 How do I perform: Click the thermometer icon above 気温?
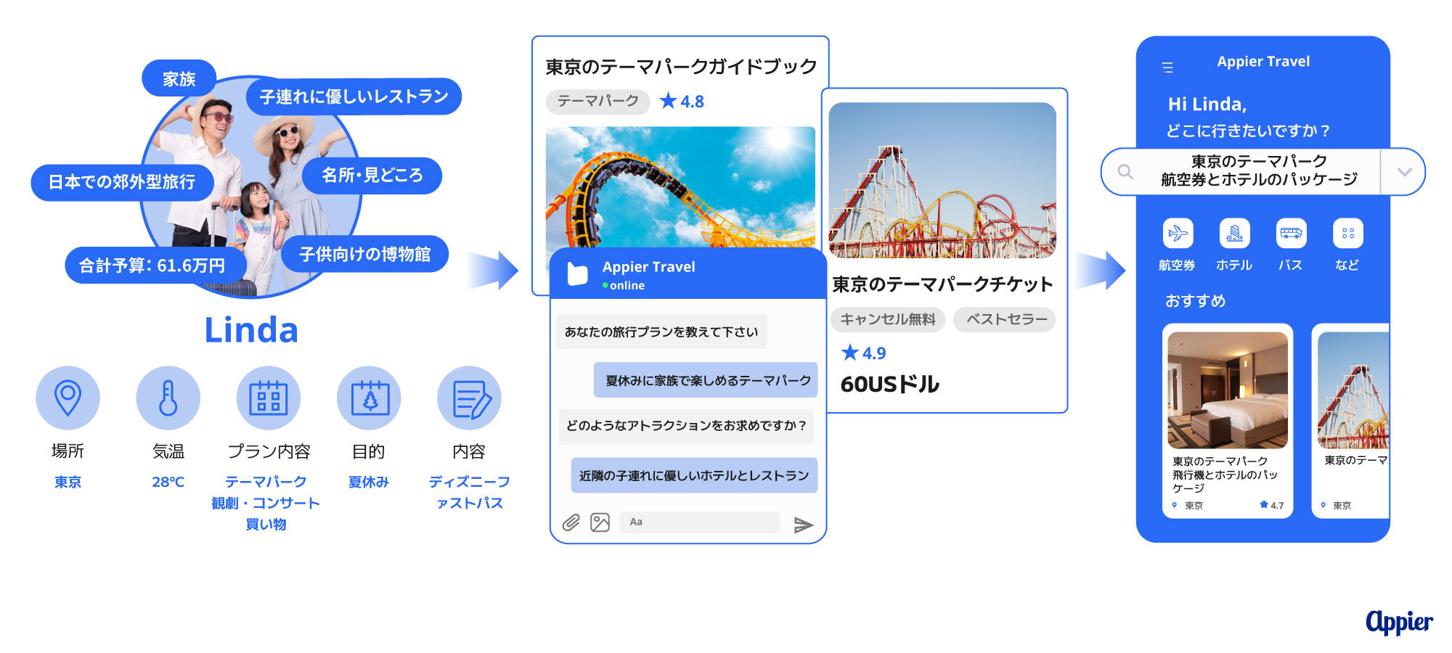[168, 398]
